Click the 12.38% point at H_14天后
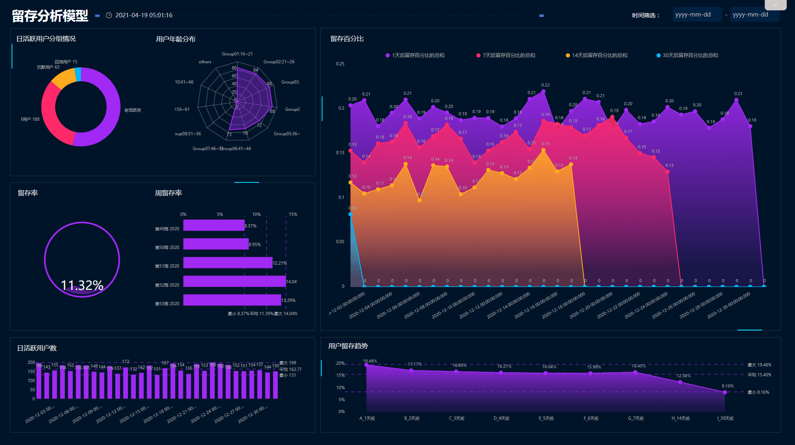 (680, 382)
